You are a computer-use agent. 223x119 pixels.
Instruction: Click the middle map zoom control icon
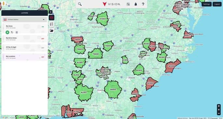coord(219,110)
